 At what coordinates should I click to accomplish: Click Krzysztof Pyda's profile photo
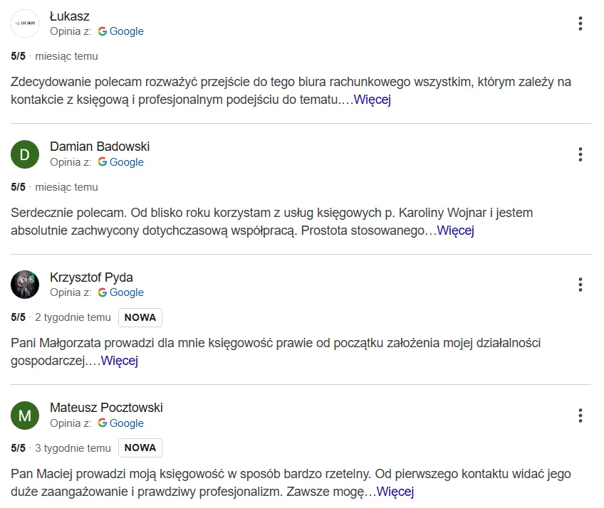click(25, 285)
